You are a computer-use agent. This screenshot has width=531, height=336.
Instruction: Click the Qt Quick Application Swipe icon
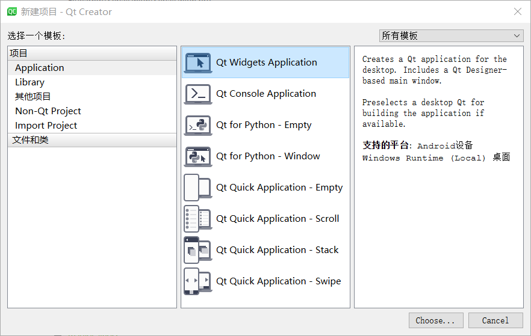[x=197, y=281]
